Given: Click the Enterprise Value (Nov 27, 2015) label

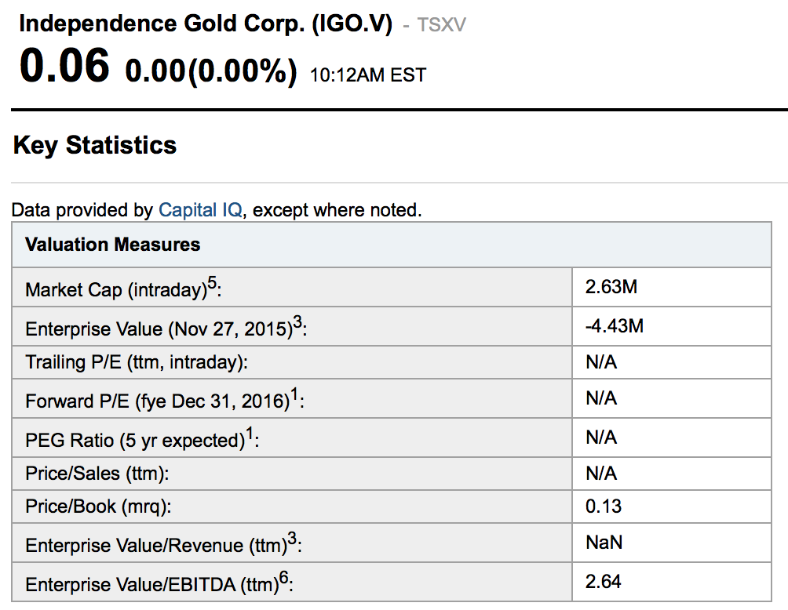Looking at the screenshot, I should [166, 328].
